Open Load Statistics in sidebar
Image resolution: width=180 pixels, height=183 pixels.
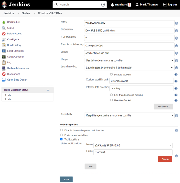(15, 51)
